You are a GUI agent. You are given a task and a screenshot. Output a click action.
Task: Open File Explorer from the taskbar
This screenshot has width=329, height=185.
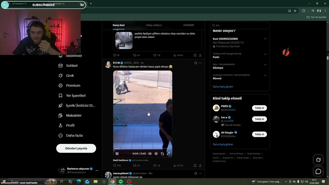click(x=96, y=182)
